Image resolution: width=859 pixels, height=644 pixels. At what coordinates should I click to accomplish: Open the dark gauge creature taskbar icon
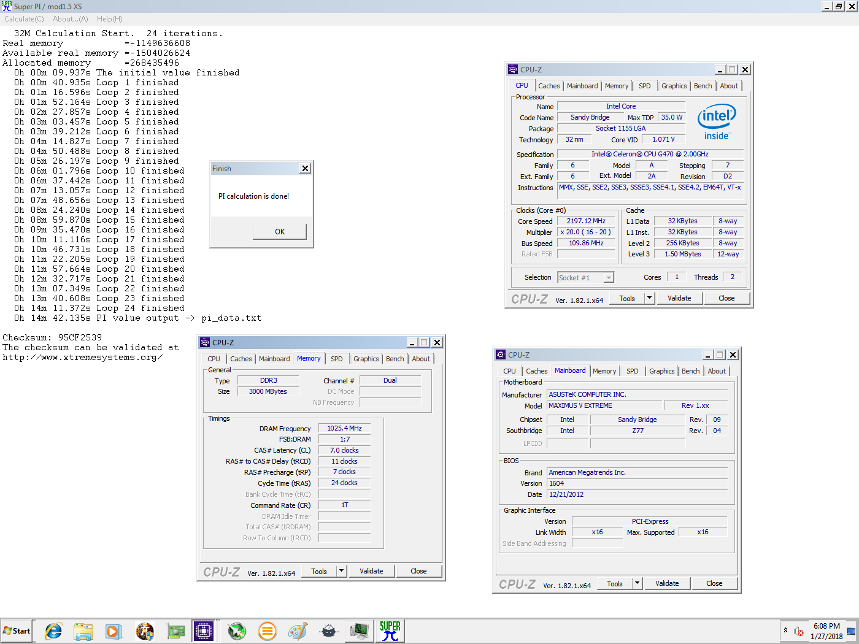pyautogui.click(x=329, y=631)
